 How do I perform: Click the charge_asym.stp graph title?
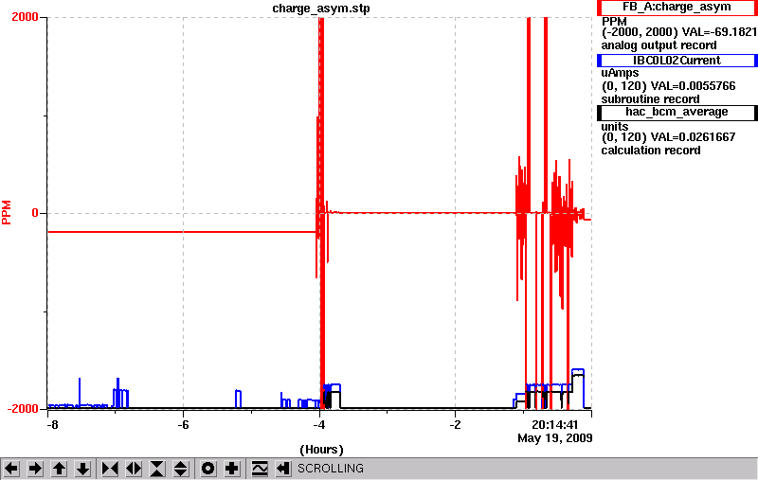[321, 9]
